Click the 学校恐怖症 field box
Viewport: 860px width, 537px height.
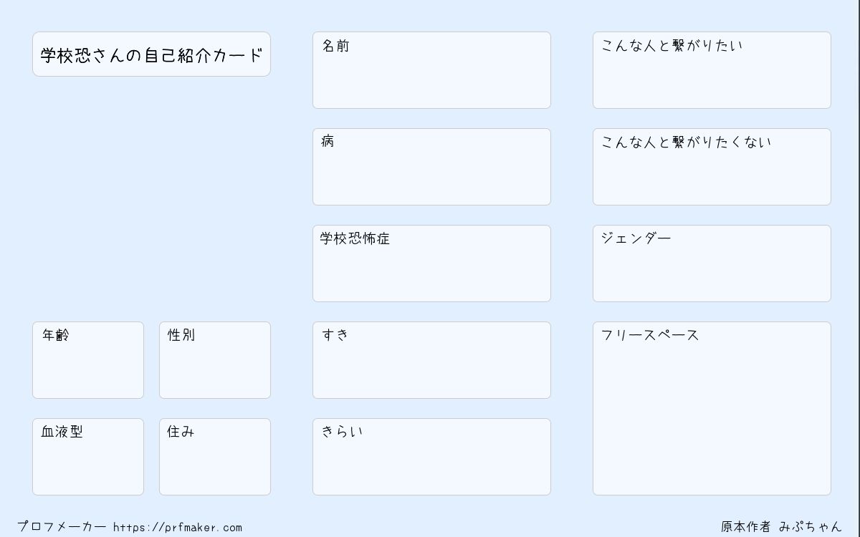point(431,263)
